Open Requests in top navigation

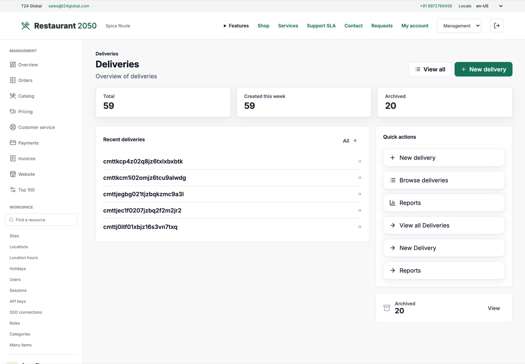[x=382, y=26]
